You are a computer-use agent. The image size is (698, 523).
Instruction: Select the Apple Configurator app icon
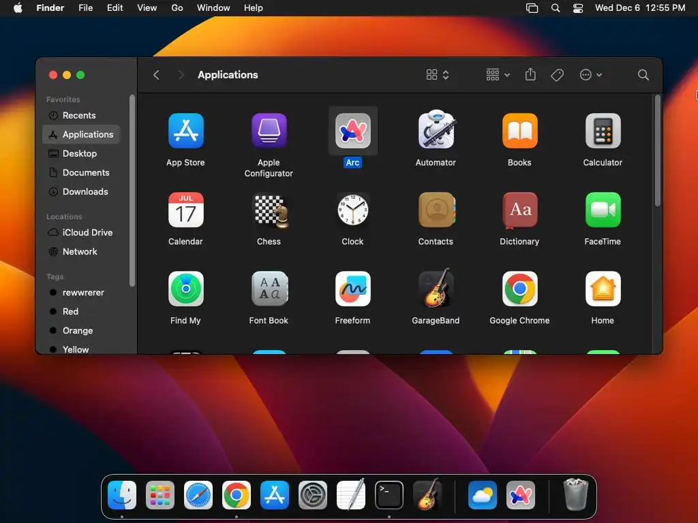click(x=269, y=131)
